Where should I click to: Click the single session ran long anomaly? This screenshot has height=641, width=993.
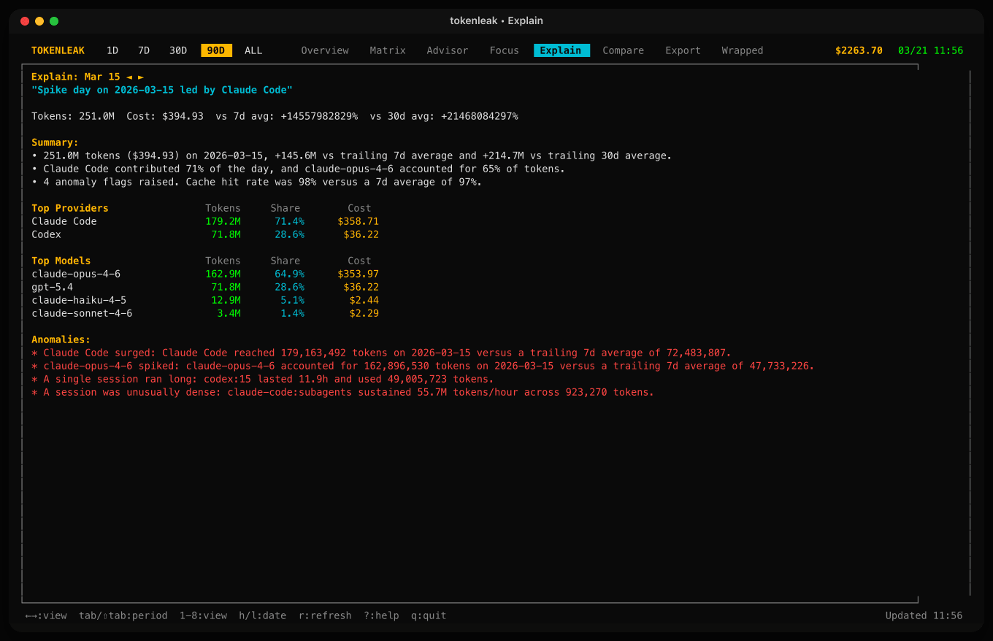263,379
